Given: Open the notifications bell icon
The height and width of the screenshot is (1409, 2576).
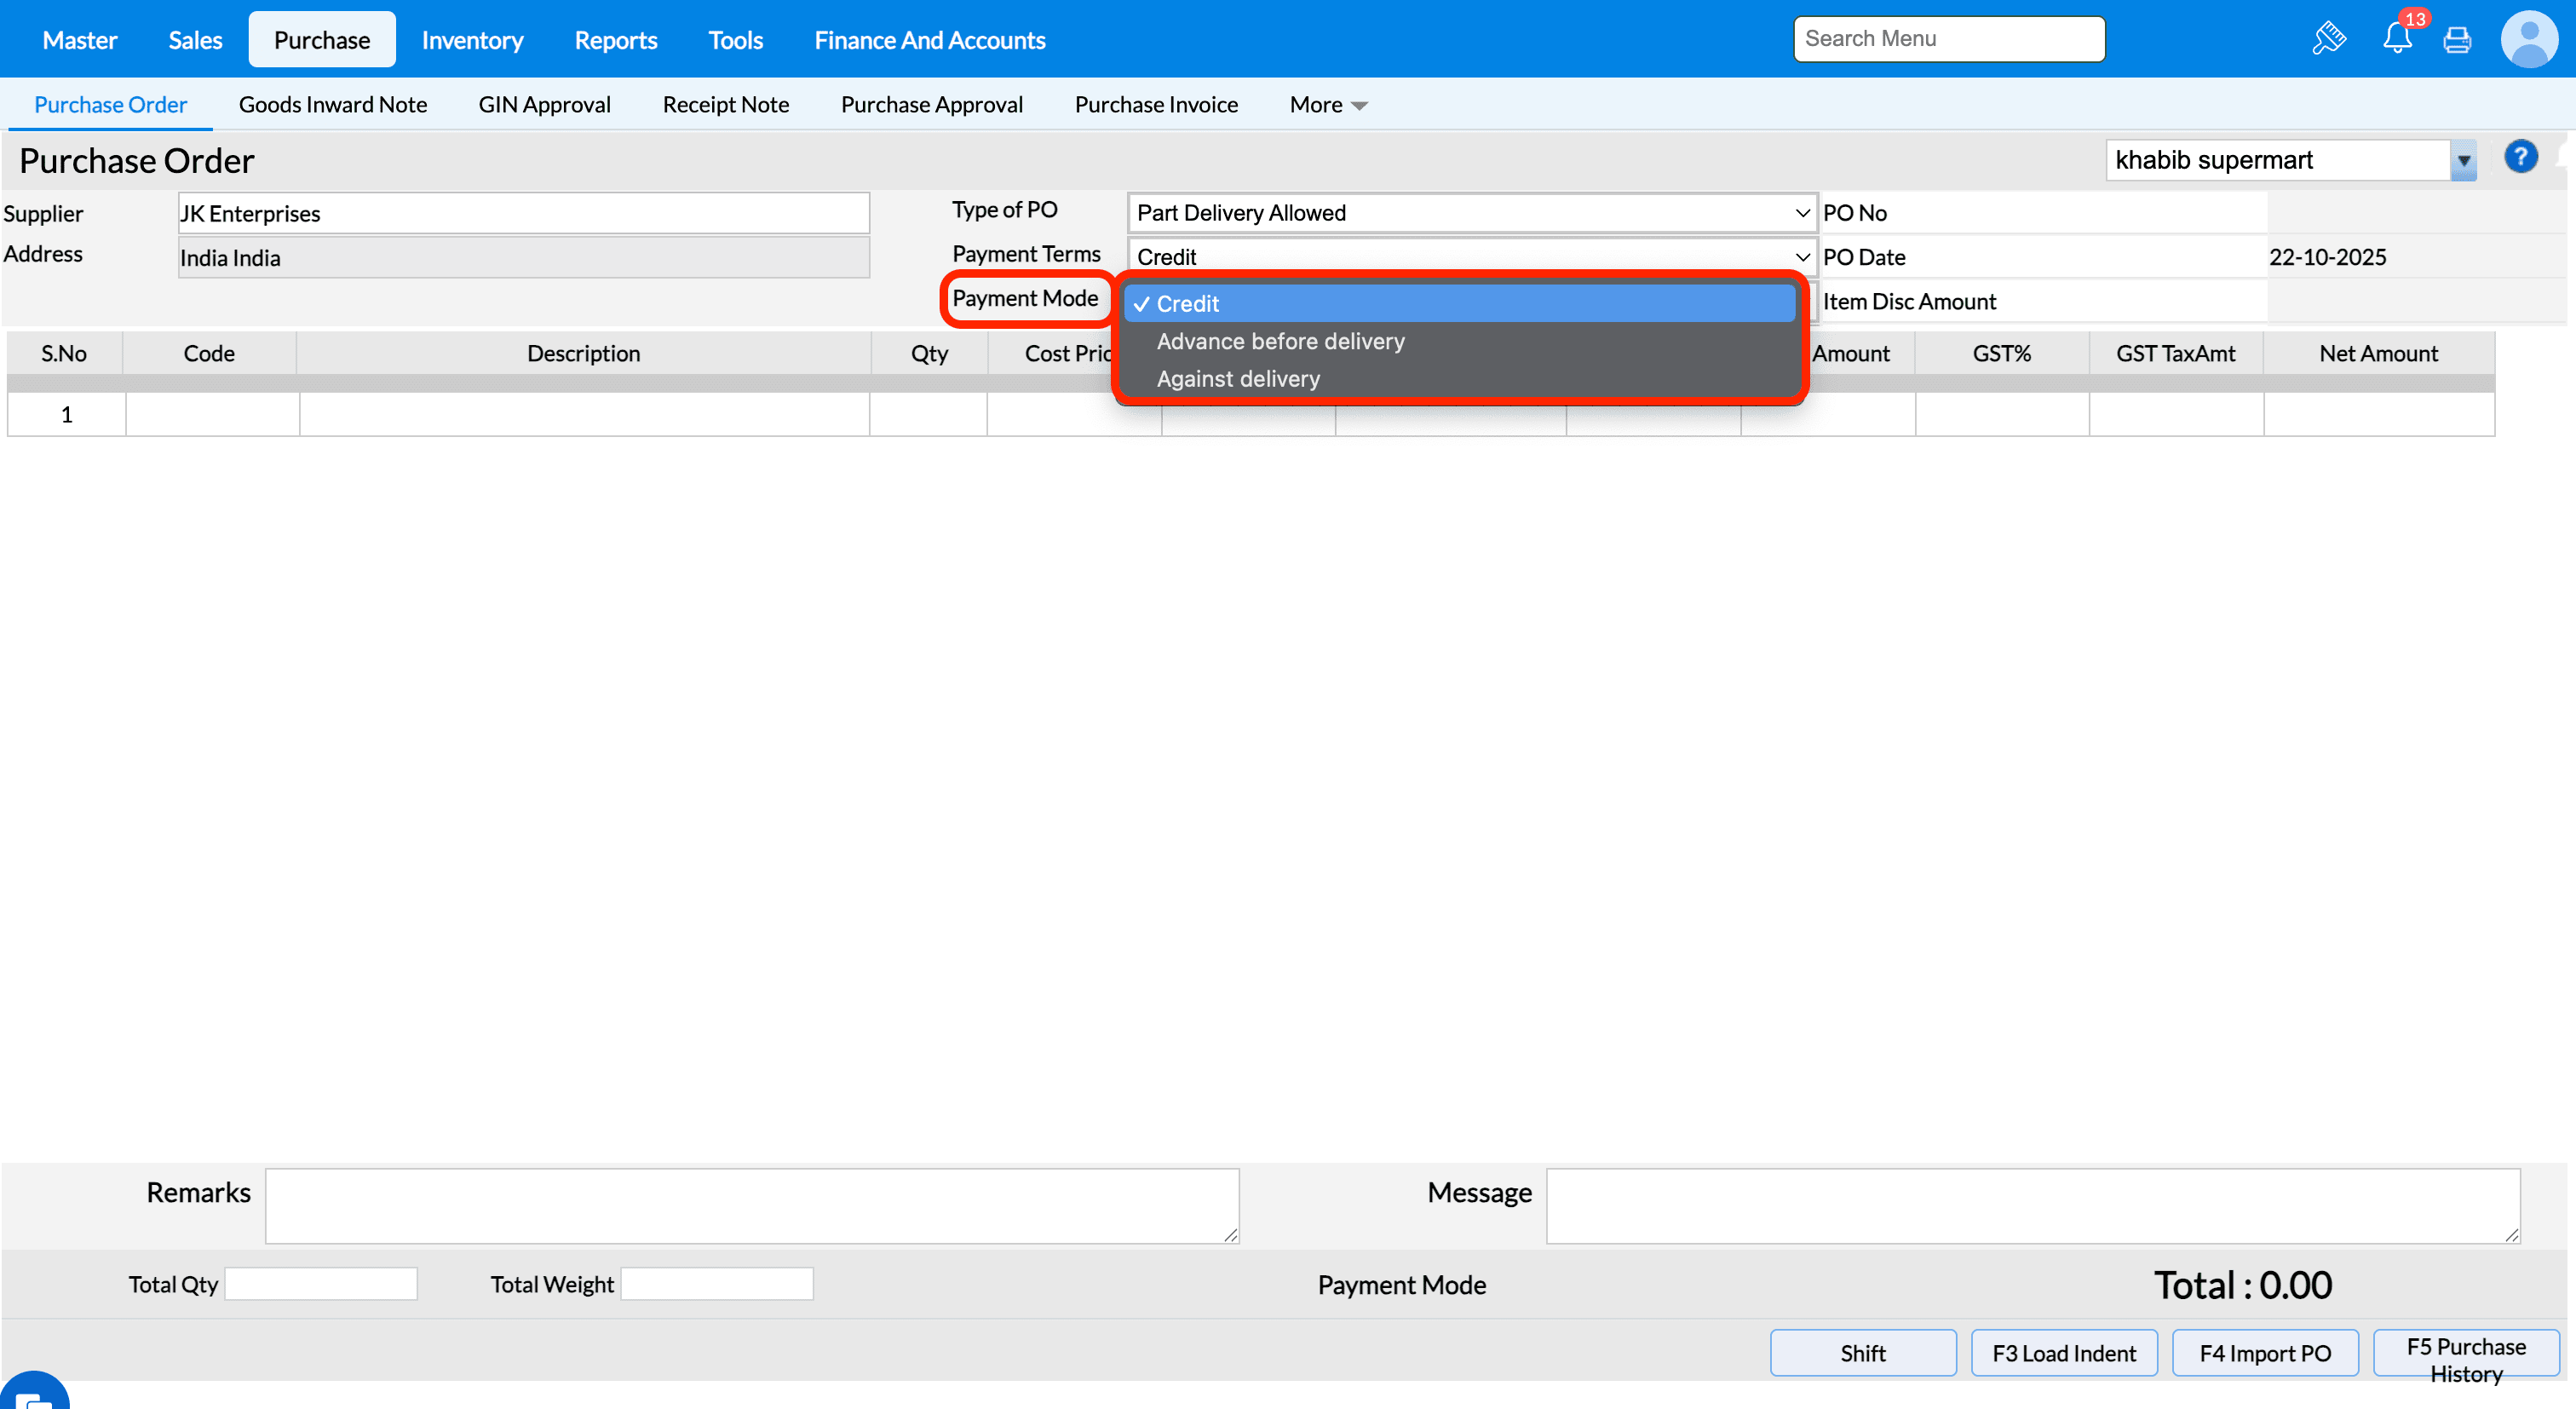Looking at the screenshot, I should pyautogui.click(x=2397, y=38).
